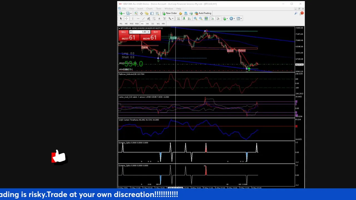Click the Retest label on chart

242,51
